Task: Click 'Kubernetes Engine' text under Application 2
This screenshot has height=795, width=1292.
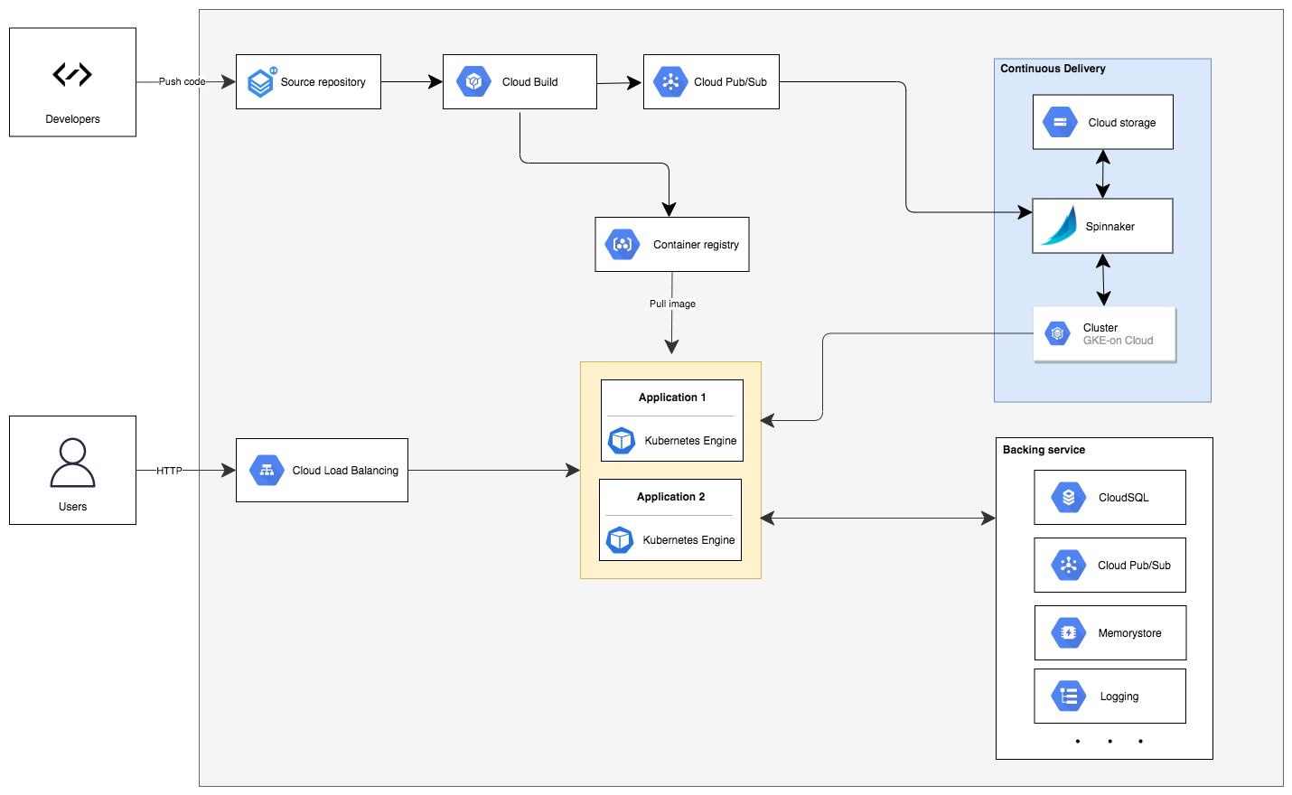Action: point(688,540)
